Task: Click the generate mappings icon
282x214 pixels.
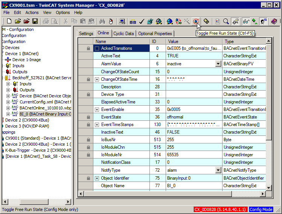Action: tap(133, 22)
